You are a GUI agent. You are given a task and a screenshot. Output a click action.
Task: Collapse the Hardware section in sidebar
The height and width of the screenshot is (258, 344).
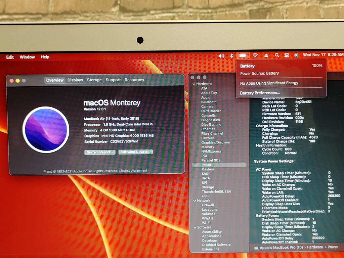[x=194, y=84]
